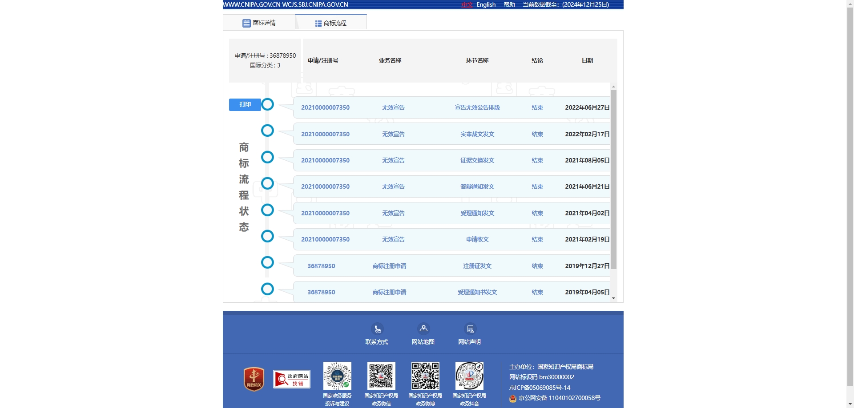Click the 宣告无效公告排版 step link
854x408 pixels.
click(x=477, y=107)
